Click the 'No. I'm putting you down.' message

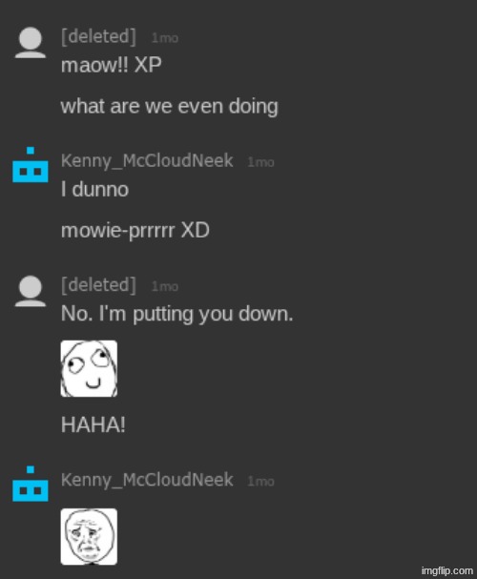(x=176, y=314)
